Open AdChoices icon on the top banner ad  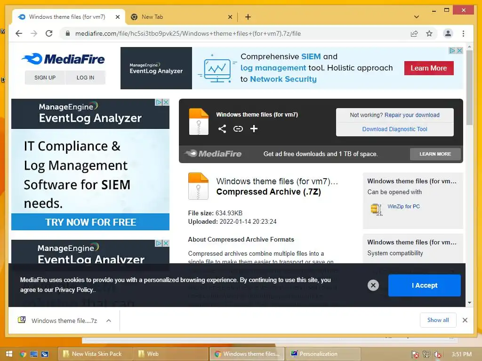(x=452, y=50)
